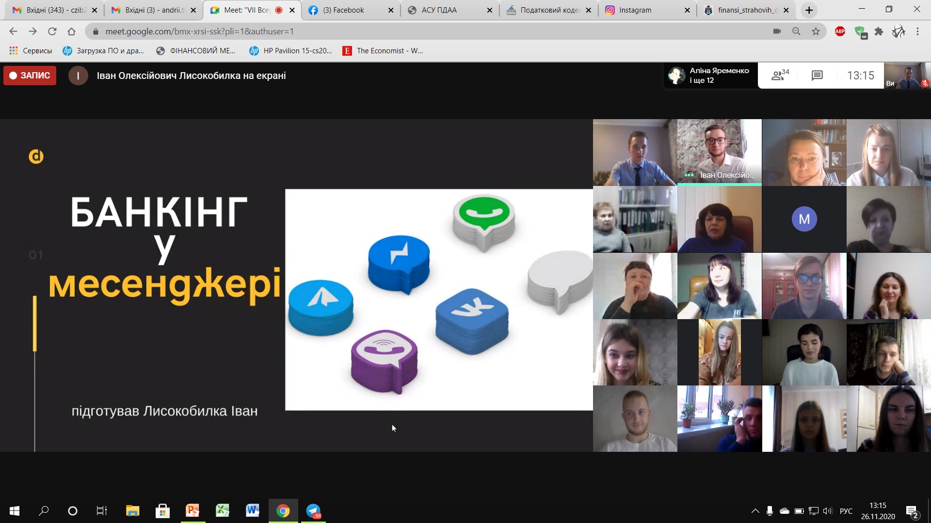Switch to the finansi_strahovih tab
This screenshot has height=523, width=931.
click(746, 10)
